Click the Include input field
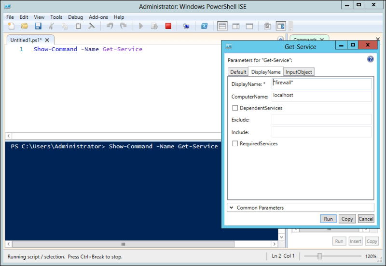Viewport: 386px width, 266px height. pos(322,132)
